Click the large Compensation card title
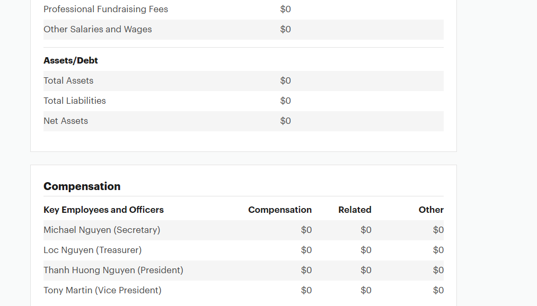537x306 pixels. coord(82,186)
